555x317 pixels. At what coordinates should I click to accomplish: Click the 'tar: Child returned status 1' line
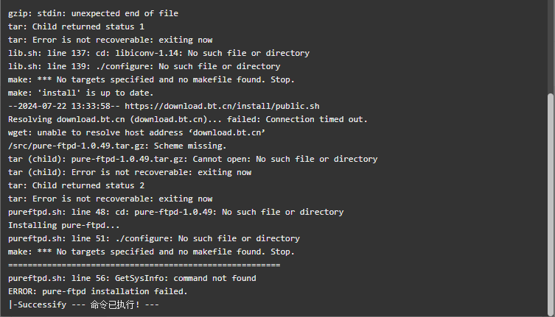click(x=76, y=27)
